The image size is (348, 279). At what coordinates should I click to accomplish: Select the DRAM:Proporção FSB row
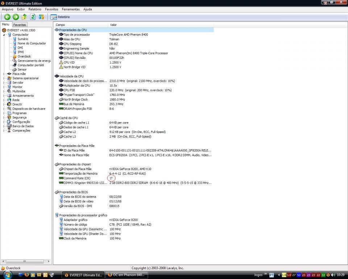click(x=134, y=109)
